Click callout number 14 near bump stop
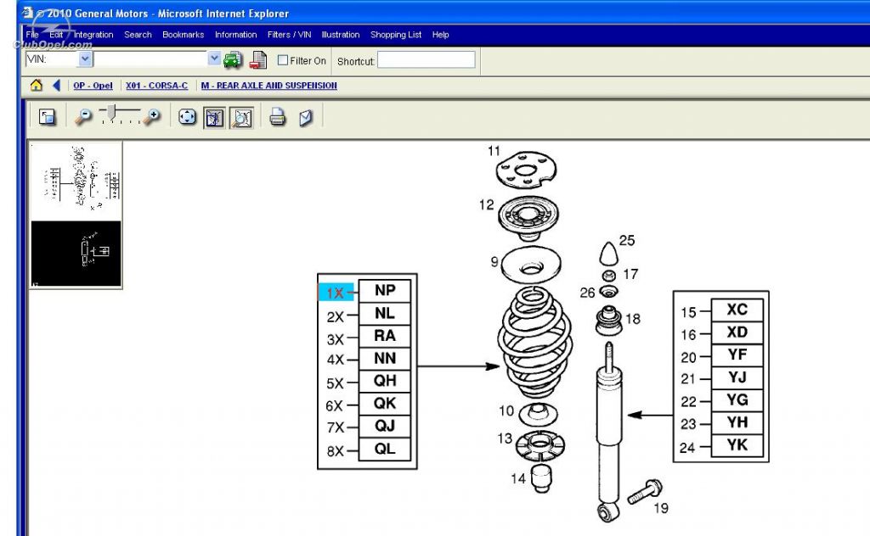This screenshot has width=870, height=536. click(518, 478)
